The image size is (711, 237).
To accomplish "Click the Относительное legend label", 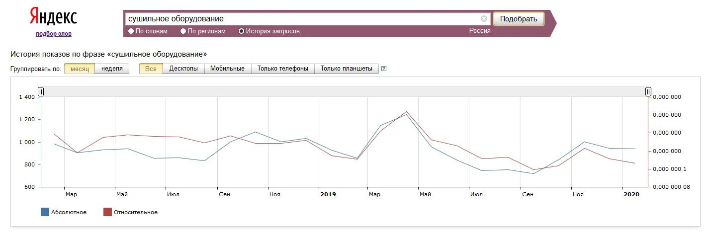I will [x=136, y=212].
